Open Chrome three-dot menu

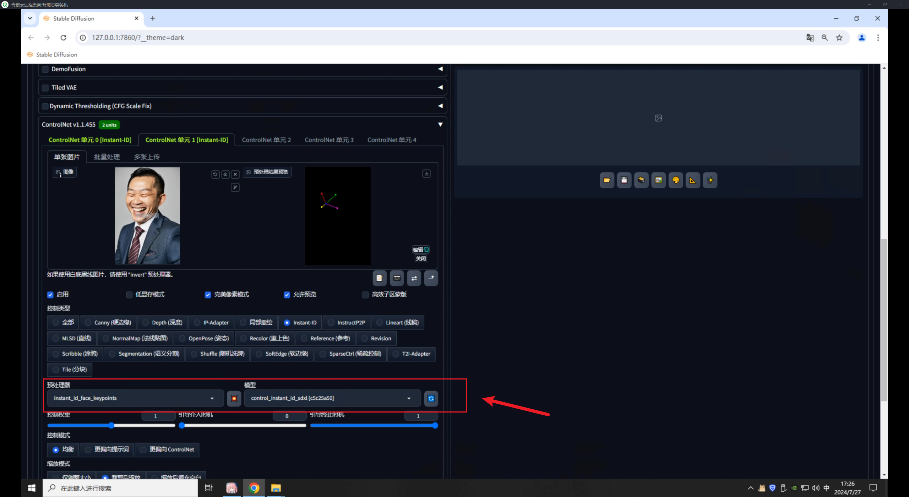[878, 38]
